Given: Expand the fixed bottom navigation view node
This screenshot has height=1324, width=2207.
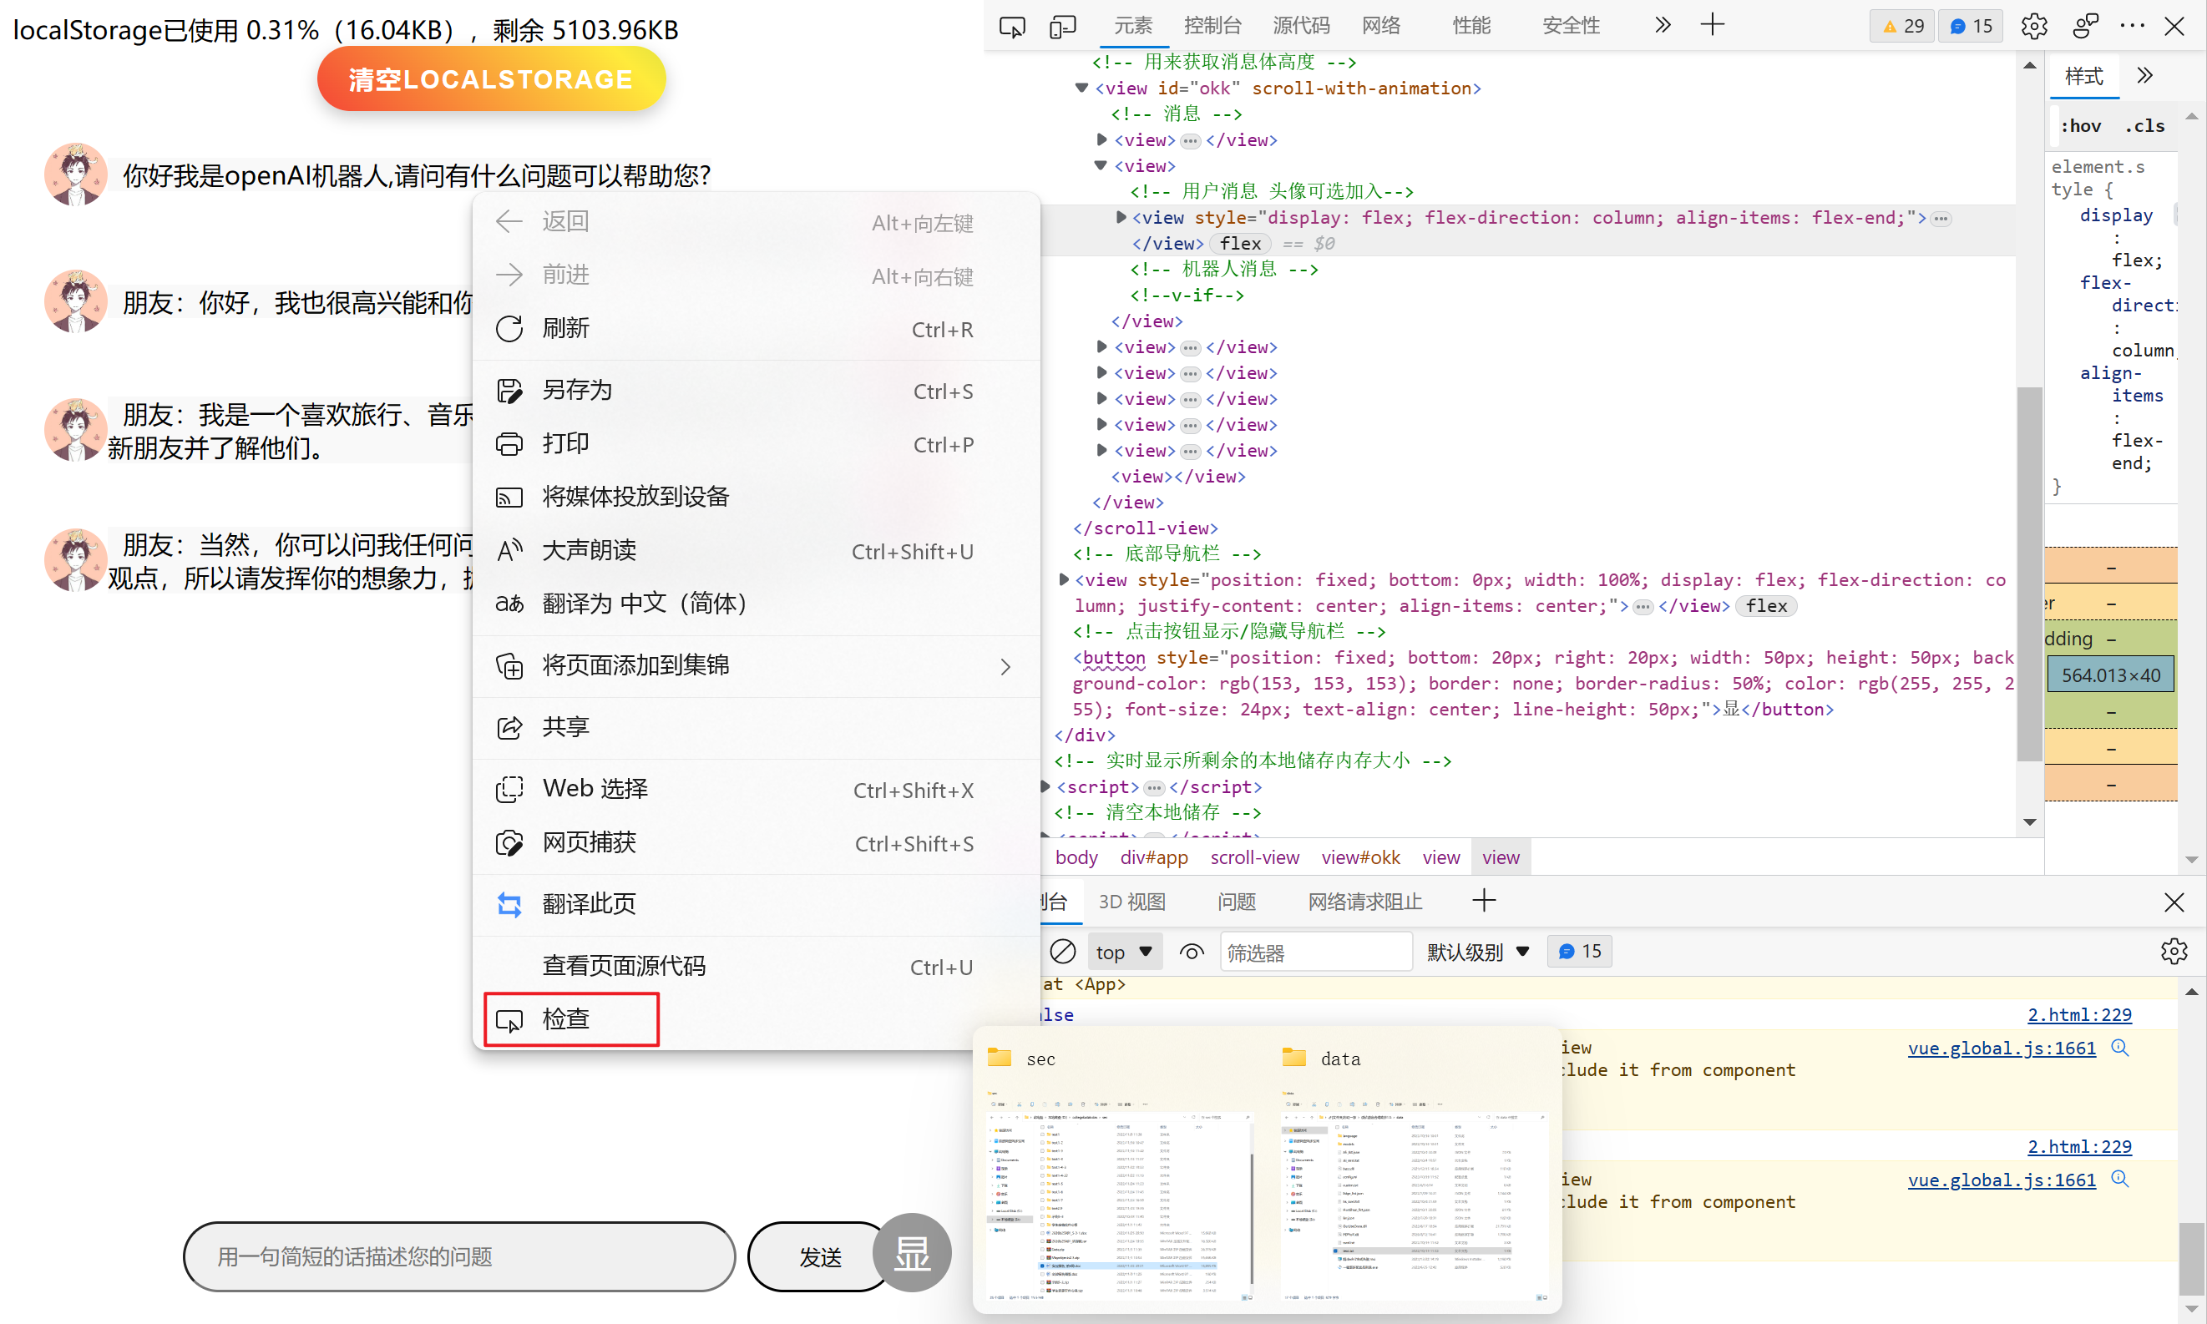Looking at the screenshot, I should (1063, 579).
